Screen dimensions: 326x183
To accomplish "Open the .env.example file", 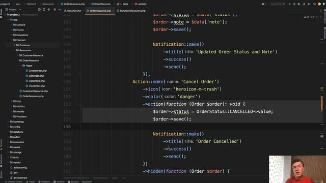I will [18, 178].
